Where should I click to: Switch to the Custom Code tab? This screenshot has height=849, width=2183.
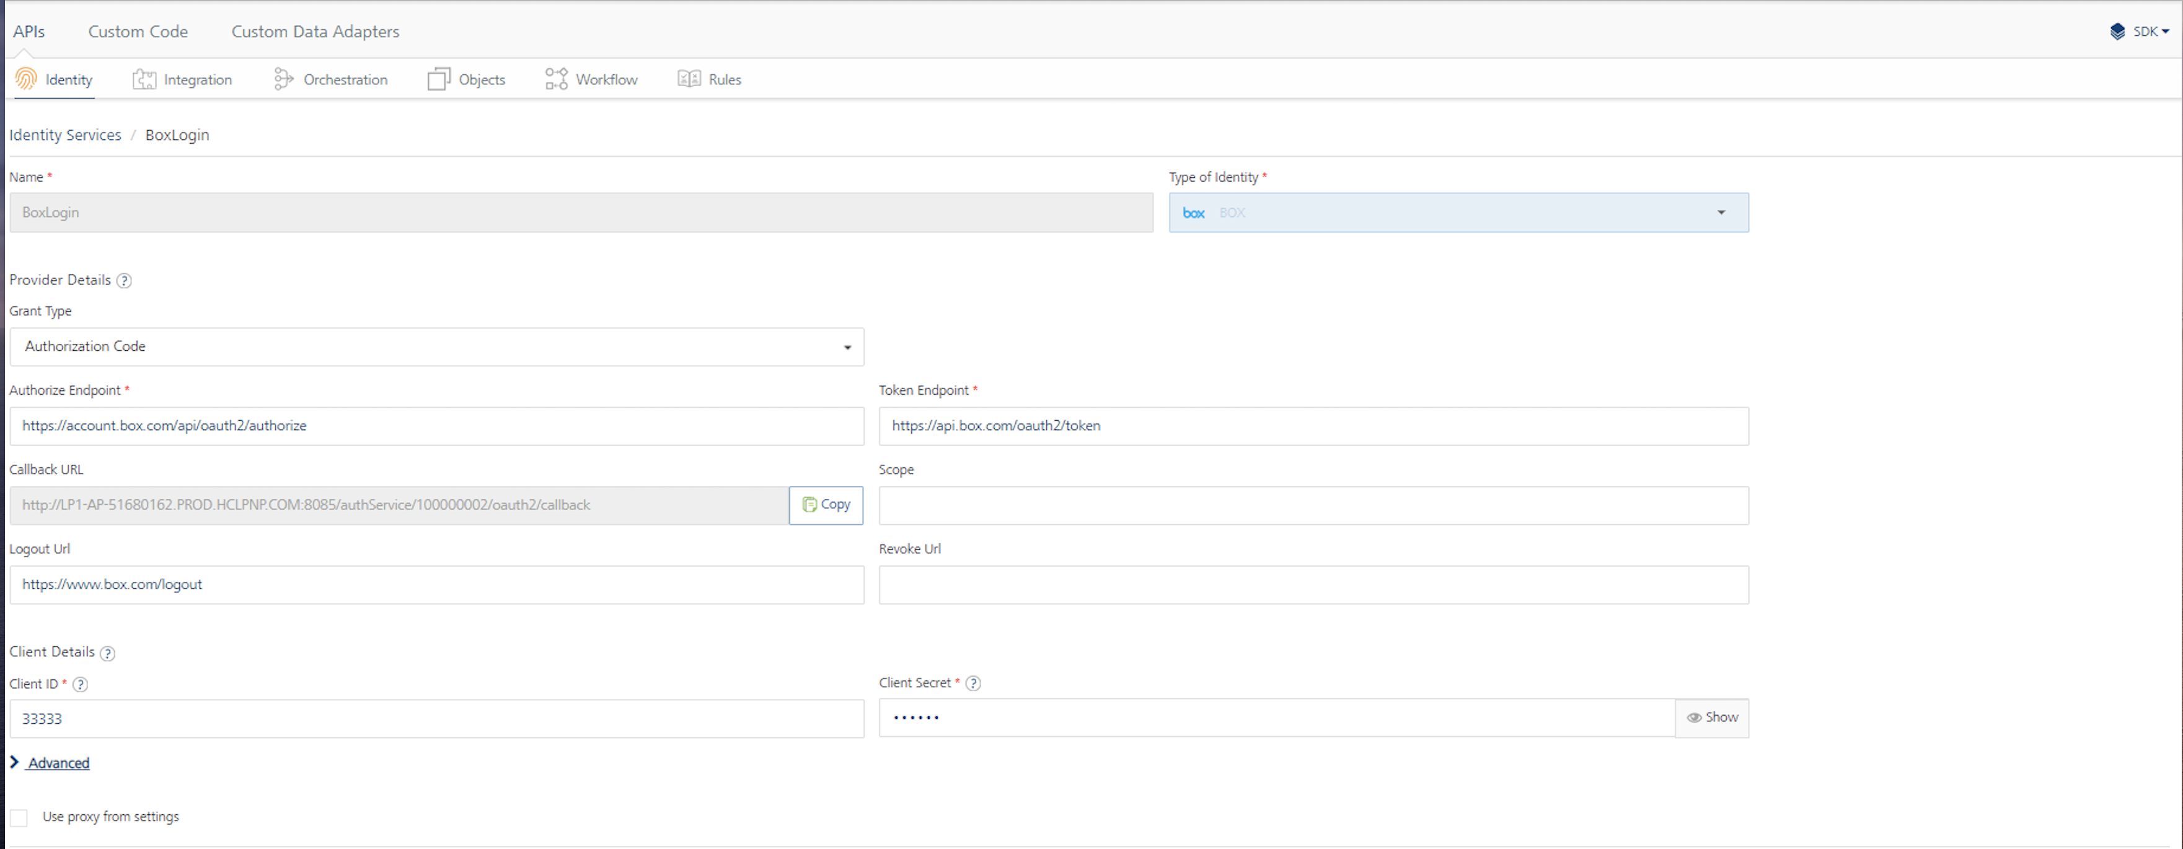click(x=138, y=32)
